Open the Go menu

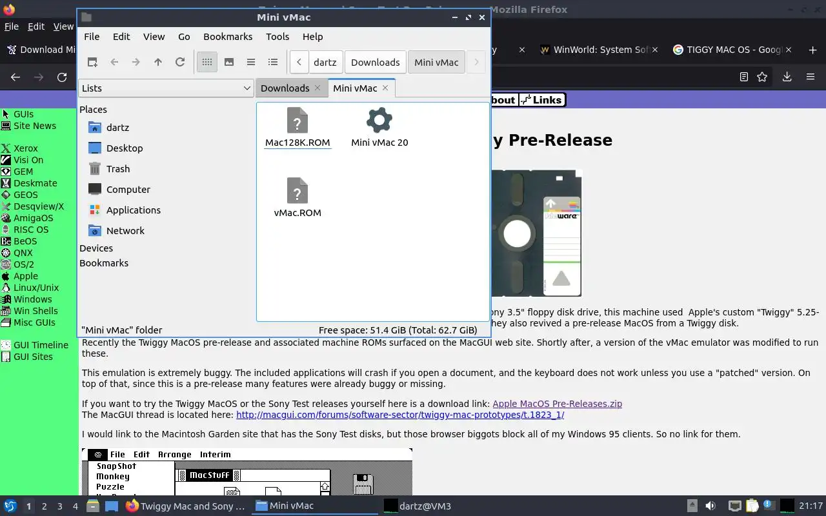point(184,37)
